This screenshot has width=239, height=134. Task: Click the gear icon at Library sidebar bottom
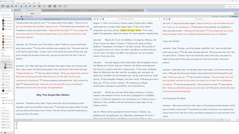[5, 133]
